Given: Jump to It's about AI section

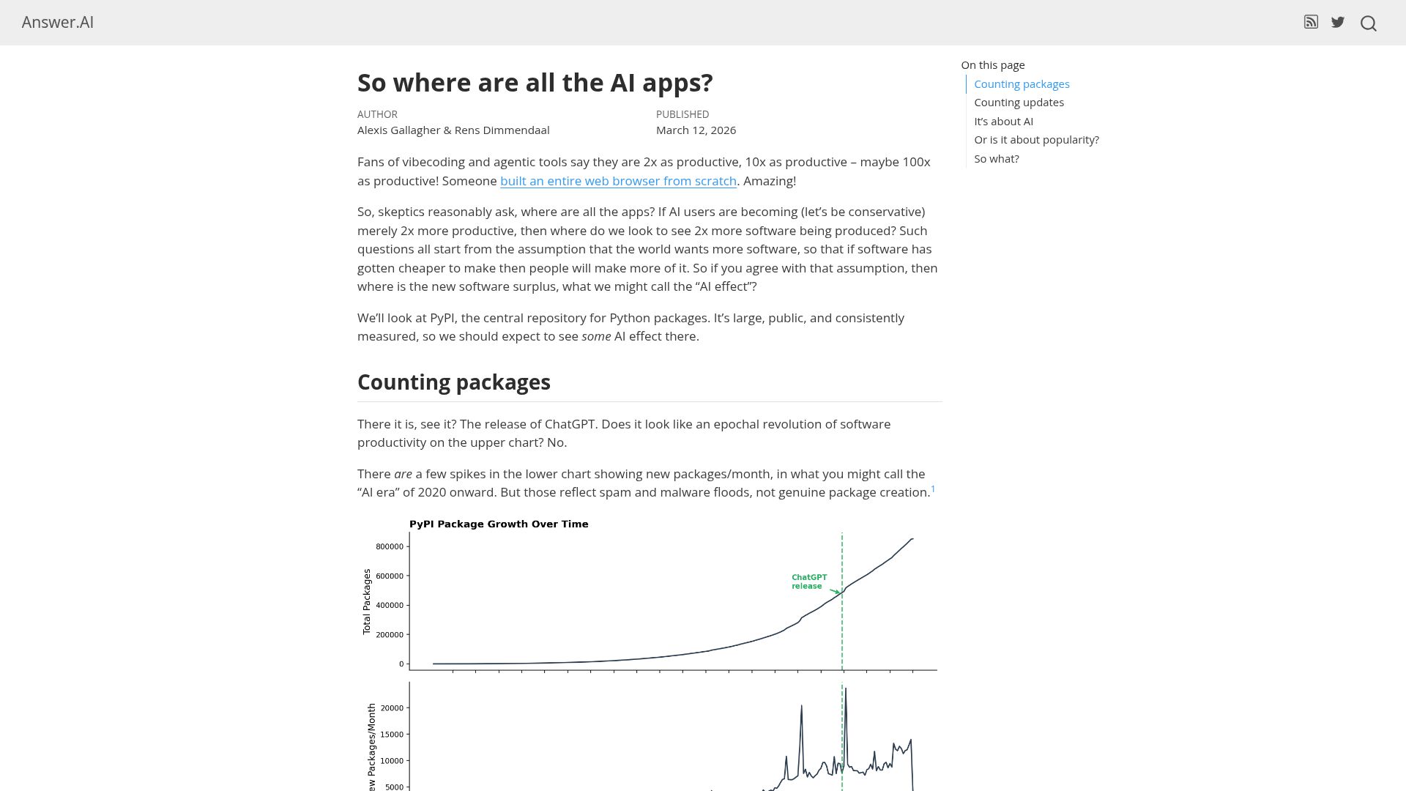Looking at the screenshot, I should click(1003, 122).
